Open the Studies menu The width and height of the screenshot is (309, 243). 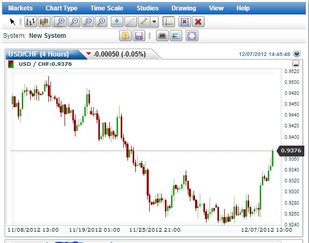(x=148, y=8)
